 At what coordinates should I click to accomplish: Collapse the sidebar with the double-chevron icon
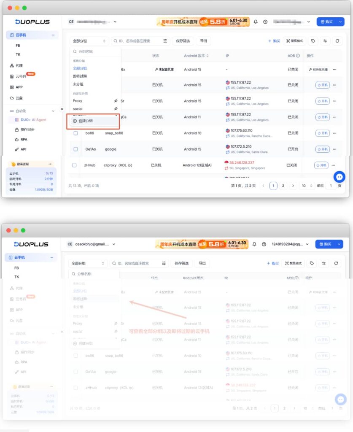[62, 109]
